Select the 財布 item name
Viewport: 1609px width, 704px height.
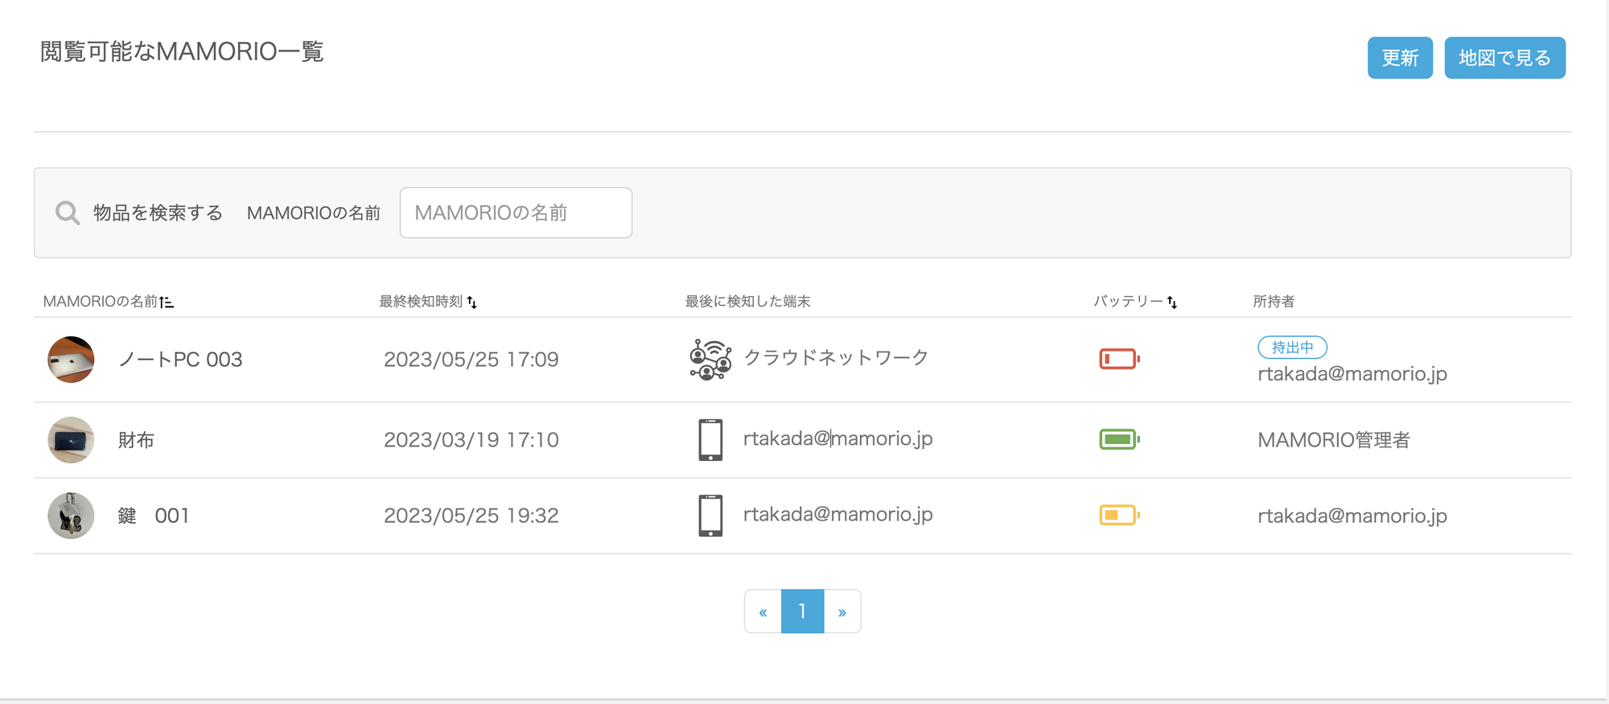click(136, 440)
